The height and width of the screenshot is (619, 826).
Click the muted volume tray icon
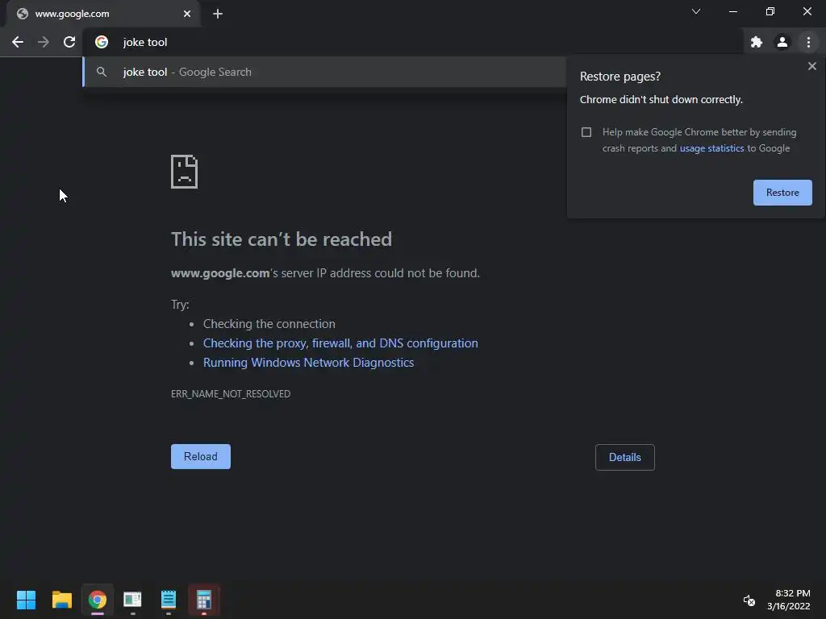(x=749, y=600)
